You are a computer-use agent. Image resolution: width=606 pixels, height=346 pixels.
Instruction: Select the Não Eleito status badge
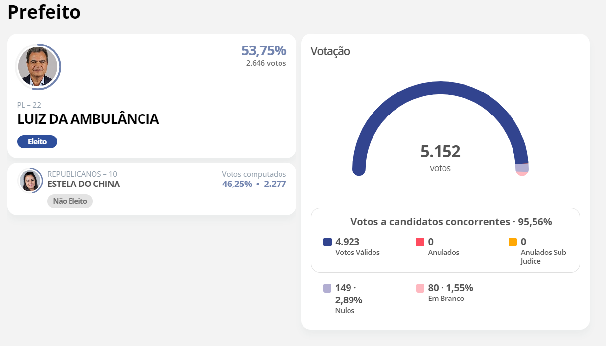point(70,201)
